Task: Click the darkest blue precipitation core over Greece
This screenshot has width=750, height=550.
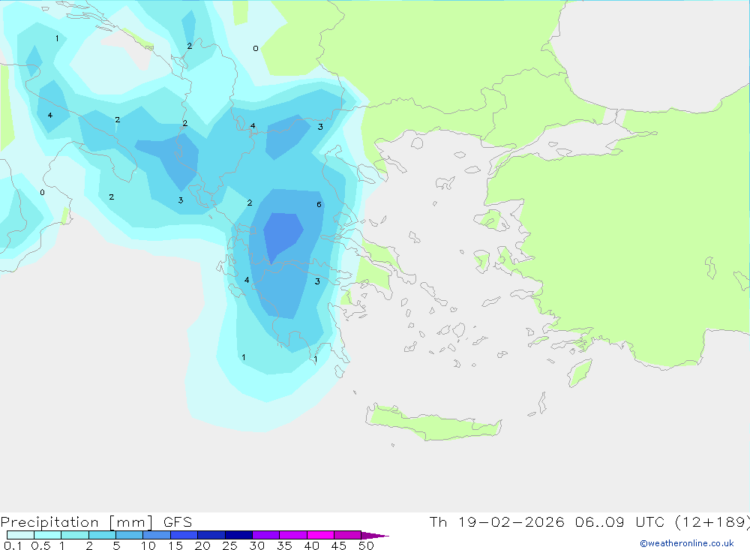Action: [x=282, y=236]
